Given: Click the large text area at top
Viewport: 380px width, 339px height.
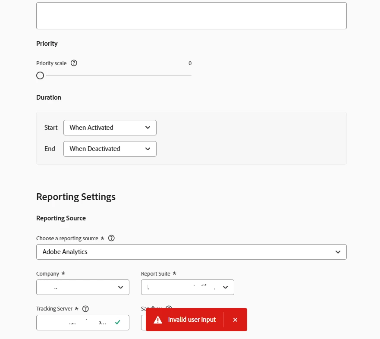Looking at the screenshot, I should tap(191, 16).
